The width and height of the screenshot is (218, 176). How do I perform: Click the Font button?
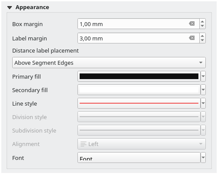coord(139,158)
